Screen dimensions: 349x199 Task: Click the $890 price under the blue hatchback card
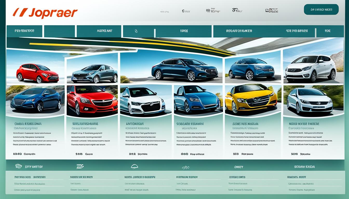[184, 154]
